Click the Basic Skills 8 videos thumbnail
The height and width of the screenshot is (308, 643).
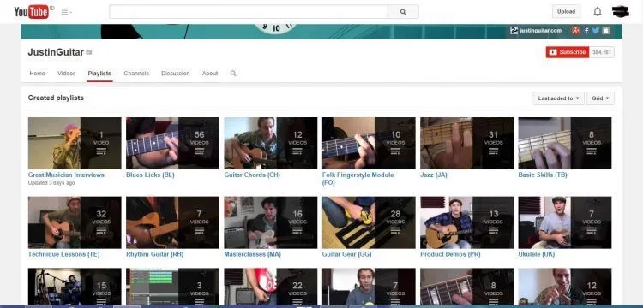(565, 143)
